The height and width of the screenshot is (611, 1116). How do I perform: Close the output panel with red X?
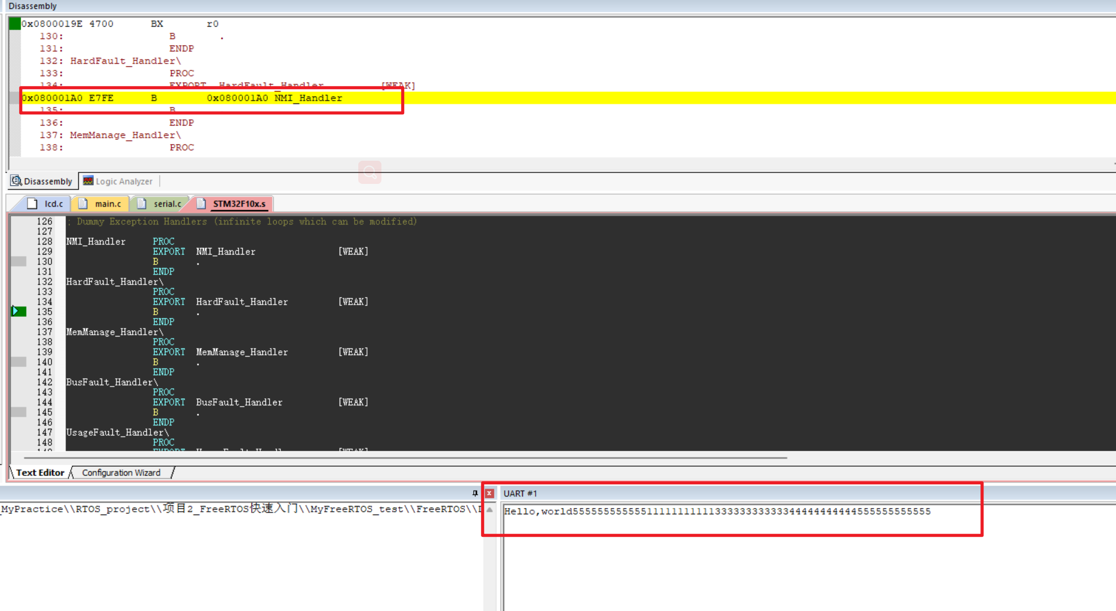pyautogui.click(x=489, y=494)
